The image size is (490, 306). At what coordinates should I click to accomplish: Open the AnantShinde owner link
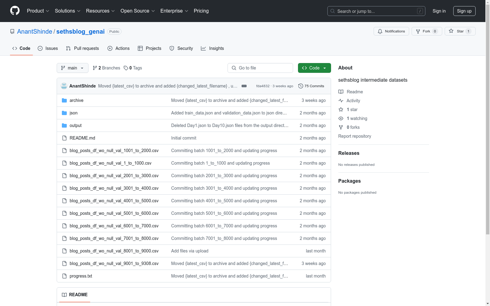click(x=35, y=32)
